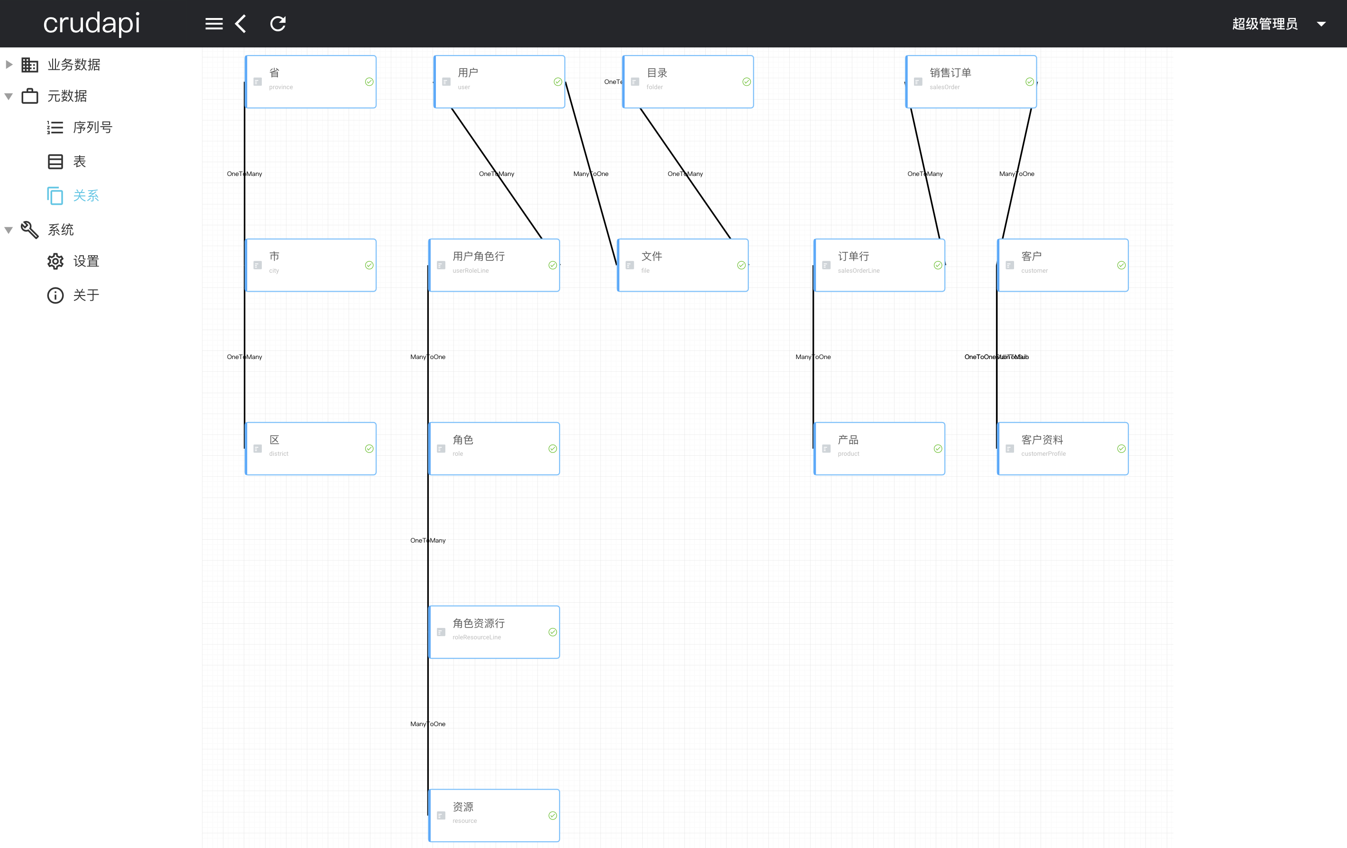Click the crudapi logo text
1347x848 pixels.
[91, 24]
